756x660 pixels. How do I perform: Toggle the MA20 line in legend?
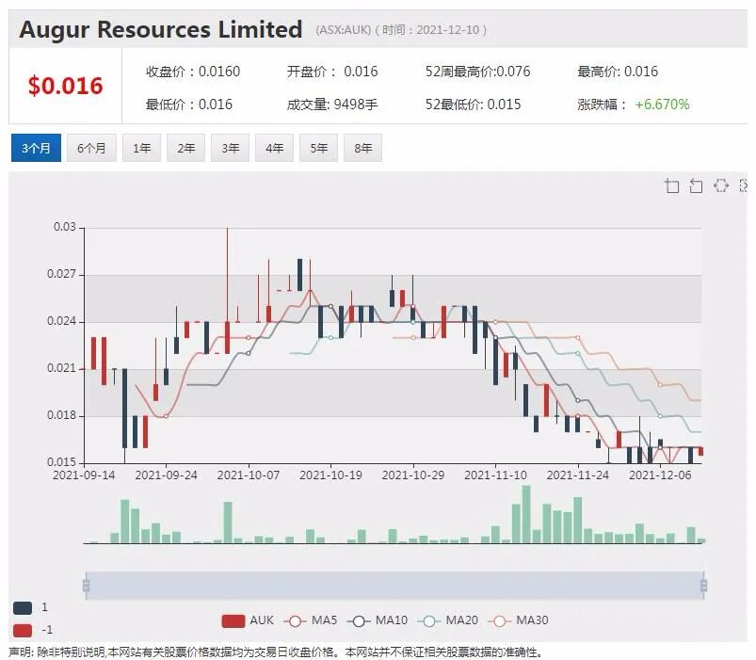(x=448, y=620)
